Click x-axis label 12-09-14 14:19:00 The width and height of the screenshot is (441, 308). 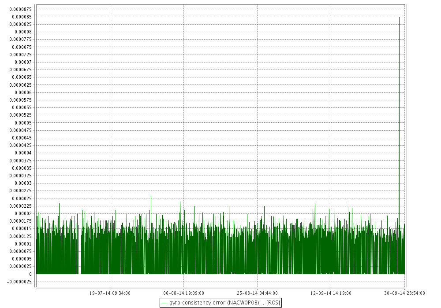(331, 293)
